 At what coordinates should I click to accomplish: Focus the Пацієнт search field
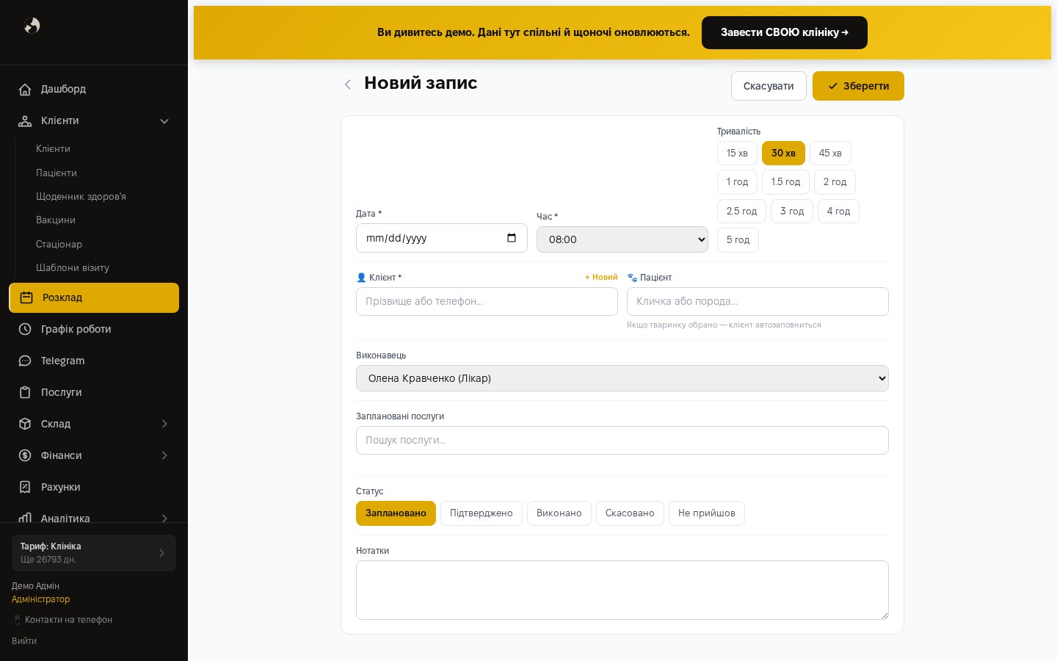758,301
